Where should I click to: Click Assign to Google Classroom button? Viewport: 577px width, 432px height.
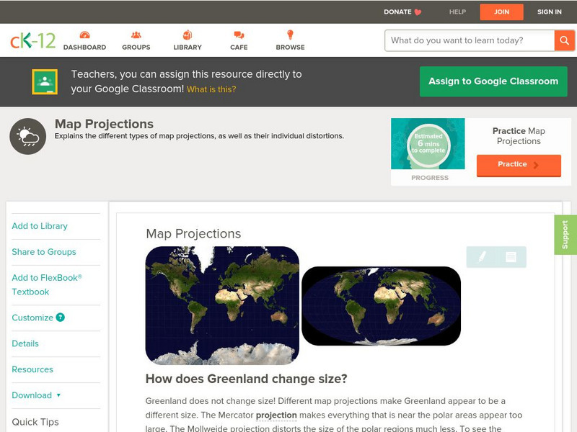[493, 81]
